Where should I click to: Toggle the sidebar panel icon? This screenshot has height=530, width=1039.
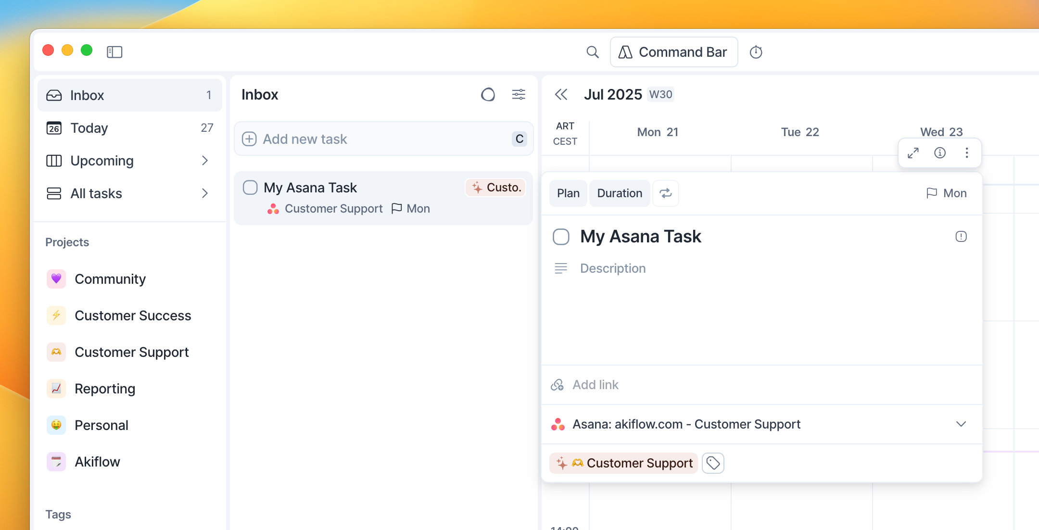click(114, 51)
